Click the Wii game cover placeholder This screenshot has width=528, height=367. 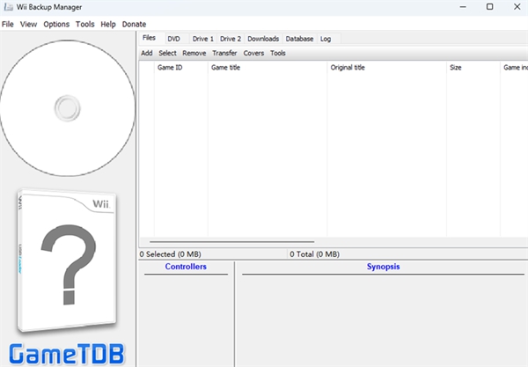68,264
